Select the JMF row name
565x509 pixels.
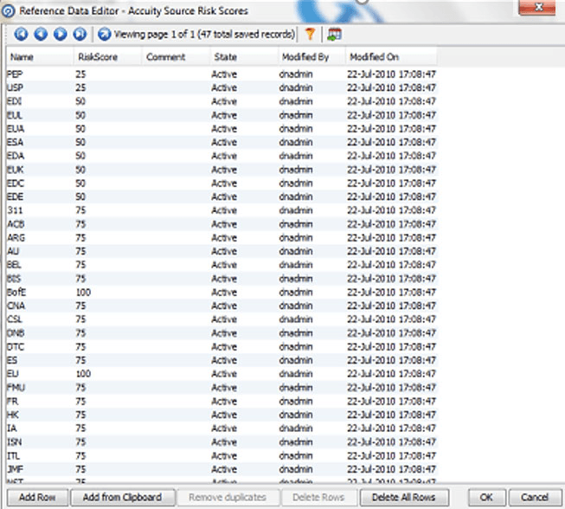pos(15,469)
